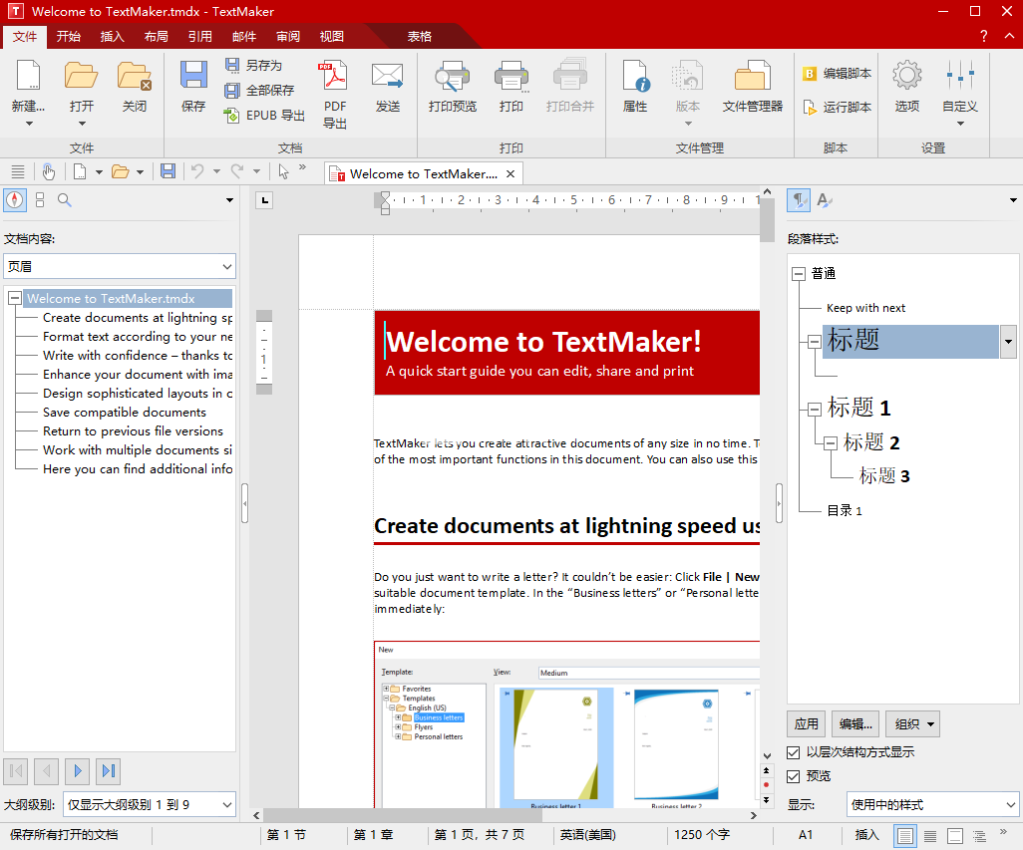Click the 保存 (Save) floppy icon

click(193, 75)
